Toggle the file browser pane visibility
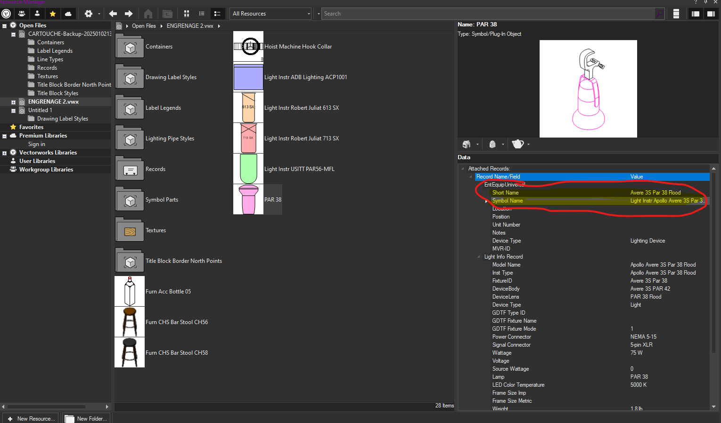Screen dimensions: 721x423 pyautogui.click(x=695, y=14)
